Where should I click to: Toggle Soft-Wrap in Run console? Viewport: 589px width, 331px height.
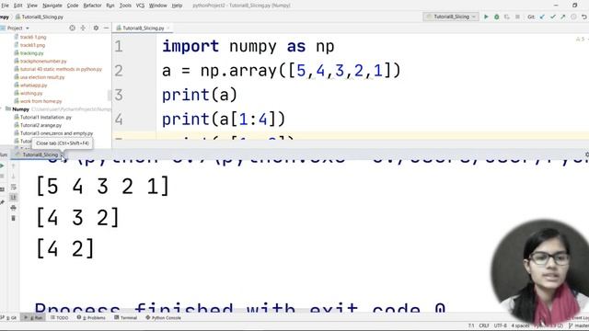pyautogui.click(x=13, y=187)
